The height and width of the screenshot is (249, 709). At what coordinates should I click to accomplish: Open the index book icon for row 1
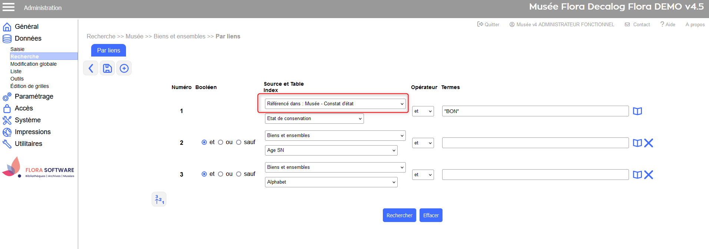(x=637, y=111)
